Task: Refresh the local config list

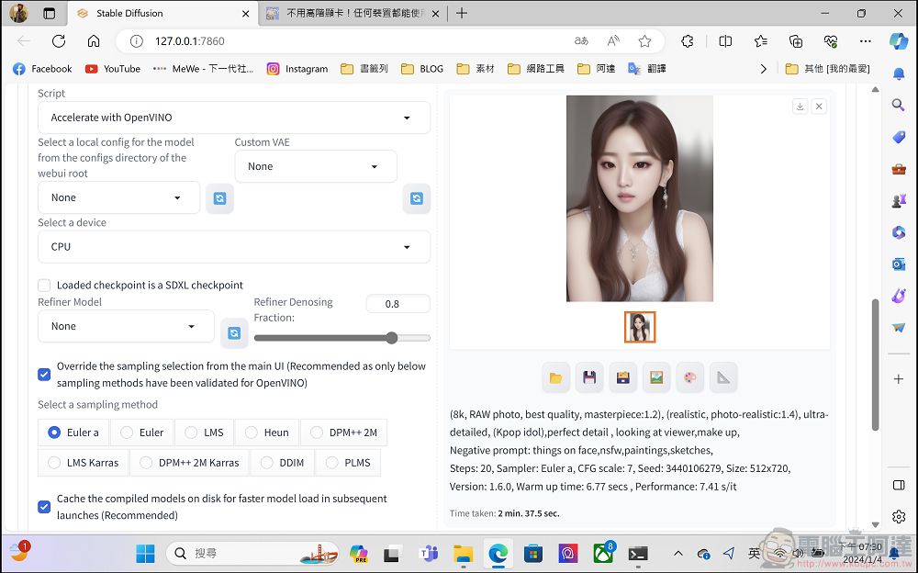Action: tap(219, 198)
